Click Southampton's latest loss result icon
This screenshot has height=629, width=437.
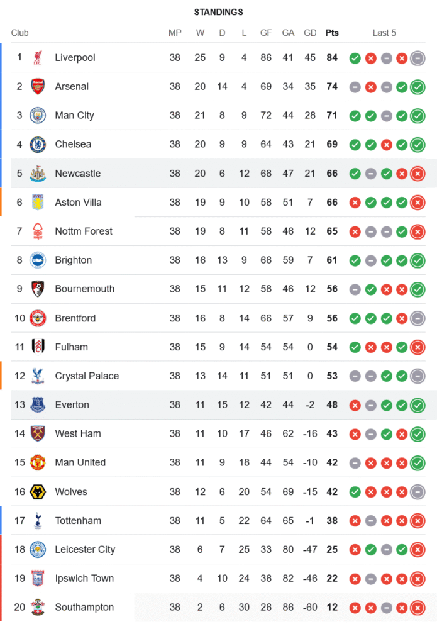click(x=418, y=608)
